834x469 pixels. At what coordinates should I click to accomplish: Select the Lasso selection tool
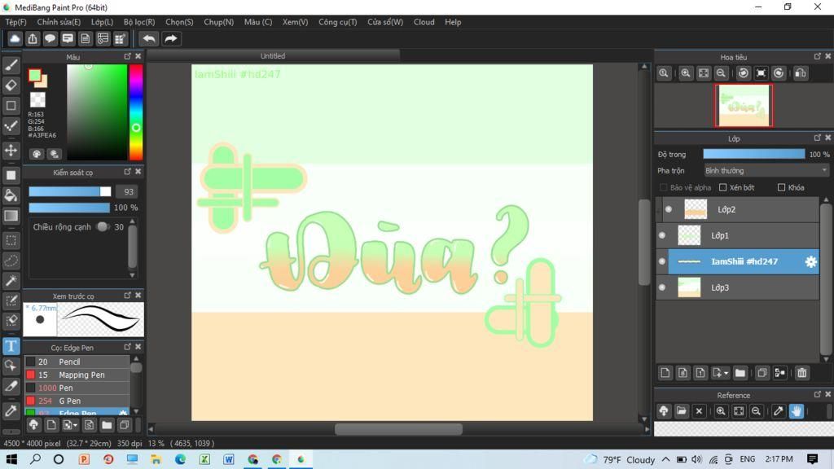click(11, 261)
